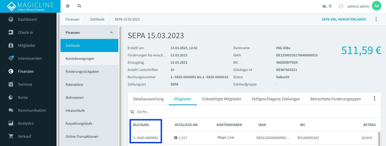386x146 pixels.
Task: Switch to Betrachtete Forderungstypen tab
Action: pyautogui.click(x=336, y=99)
